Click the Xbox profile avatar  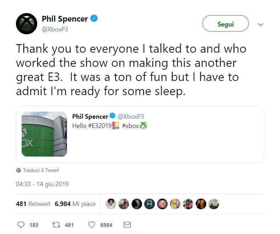[x=27, y=24]
